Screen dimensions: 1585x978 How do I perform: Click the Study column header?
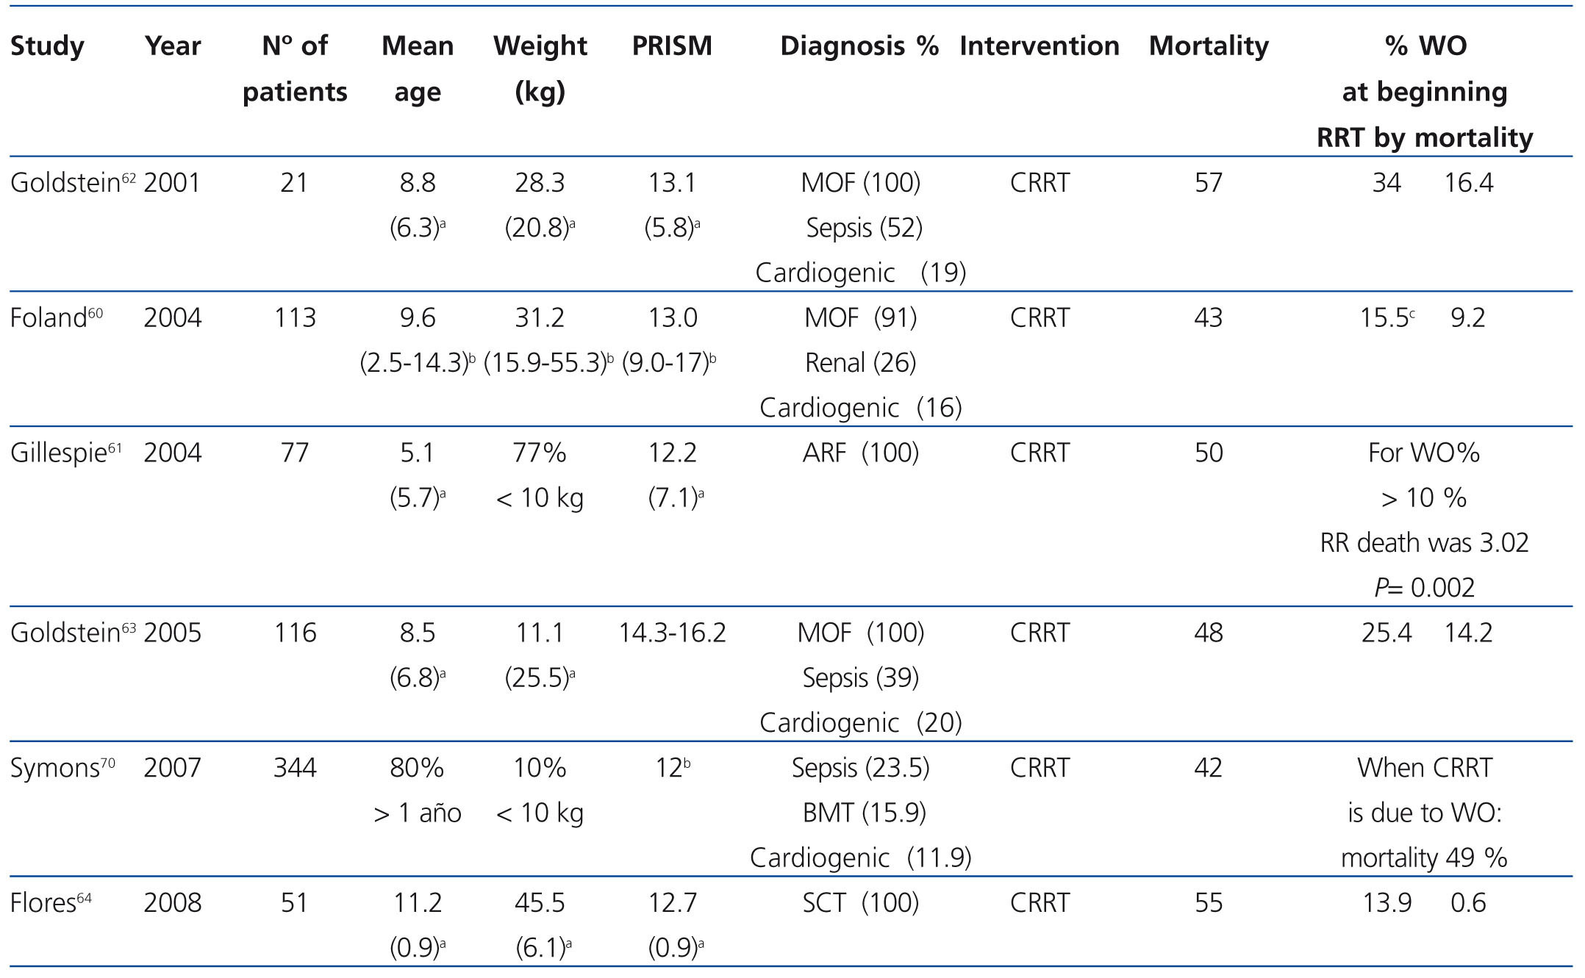tap(47, 46)
